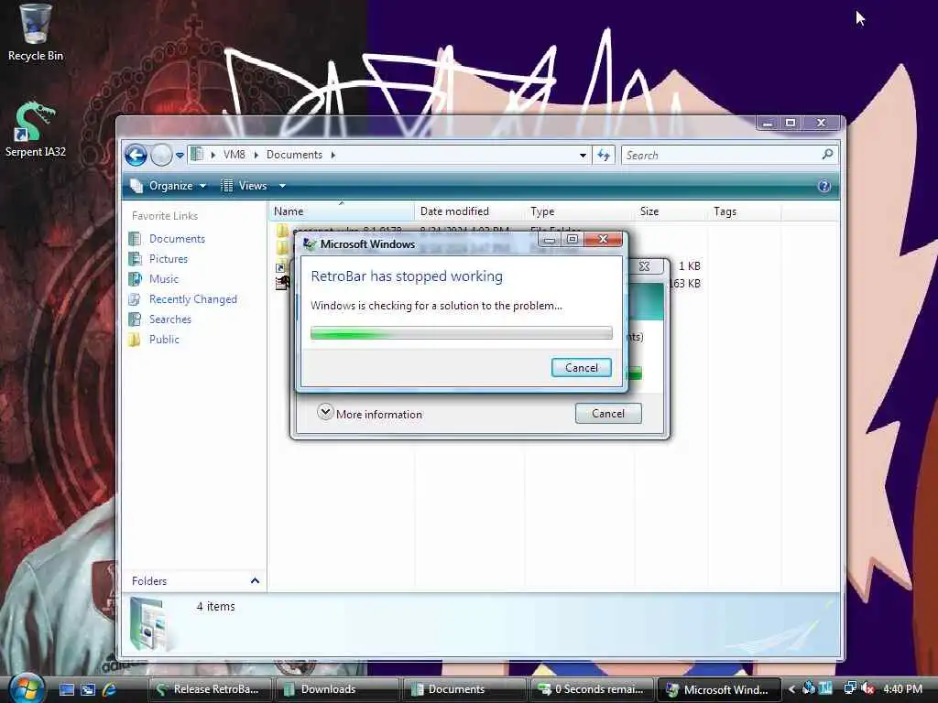Click the VM8 breadcrumb in address bar

234,155
